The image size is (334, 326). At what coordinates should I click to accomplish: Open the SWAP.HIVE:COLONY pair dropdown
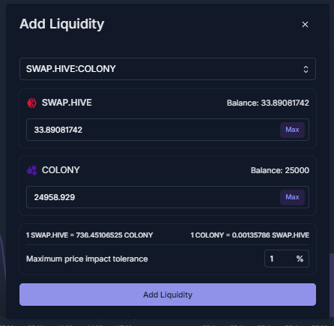tap(168, 69)
